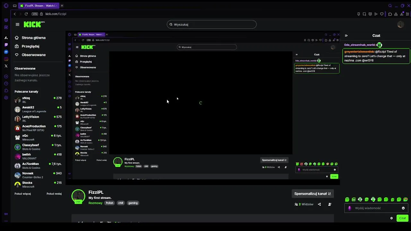Open recommended channel Awak82
The height and width of the screenshot is (231, 411).
point(38,109)
